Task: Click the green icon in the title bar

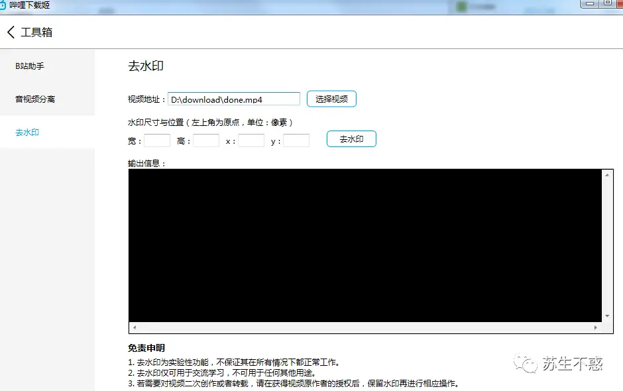Action: pyautogui.click(x=460, y=6)
